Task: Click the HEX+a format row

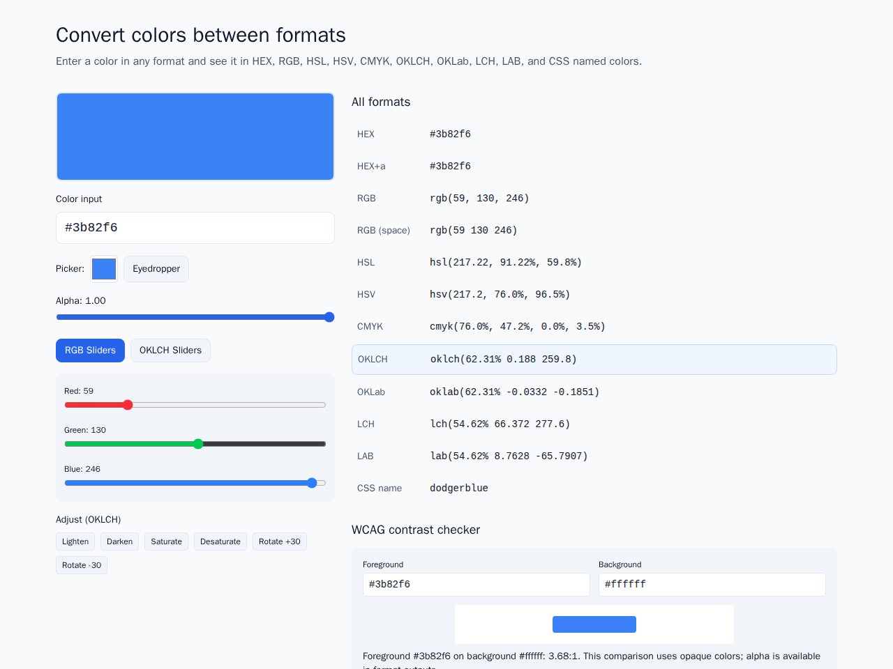Action: pos(594,166)
